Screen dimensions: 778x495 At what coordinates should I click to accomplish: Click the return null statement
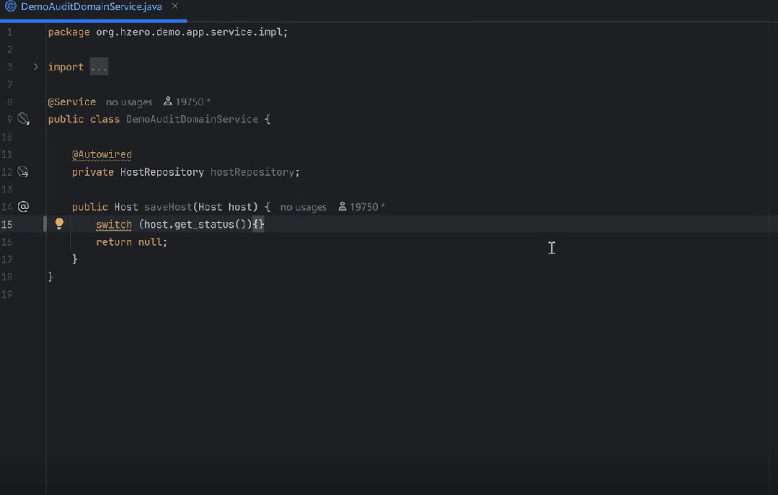click(131, 242)
